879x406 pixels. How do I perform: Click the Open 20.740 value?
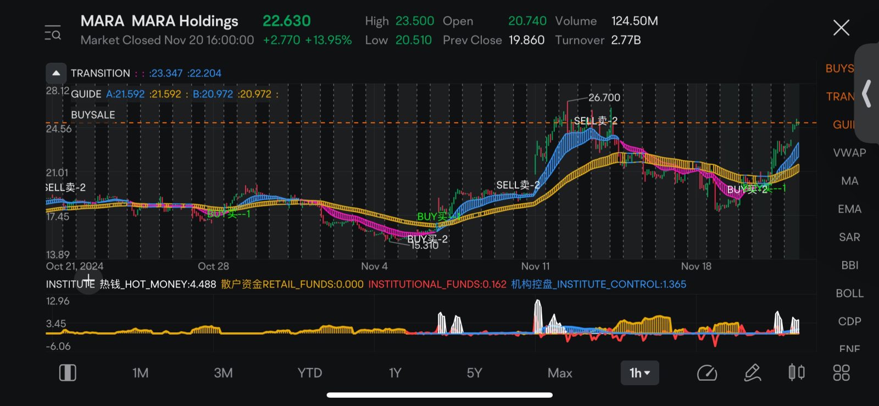tap(527, 21)
